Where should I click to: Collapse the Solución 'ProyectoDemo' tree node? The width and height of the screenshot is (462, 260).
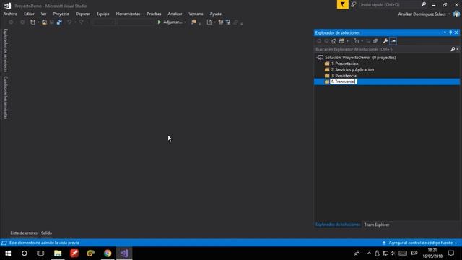(x=316, y=58)
